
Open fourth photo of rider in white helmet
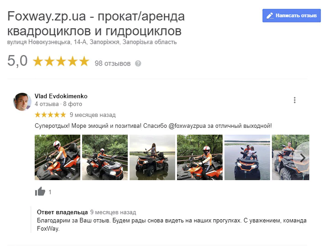coord(200,157)
